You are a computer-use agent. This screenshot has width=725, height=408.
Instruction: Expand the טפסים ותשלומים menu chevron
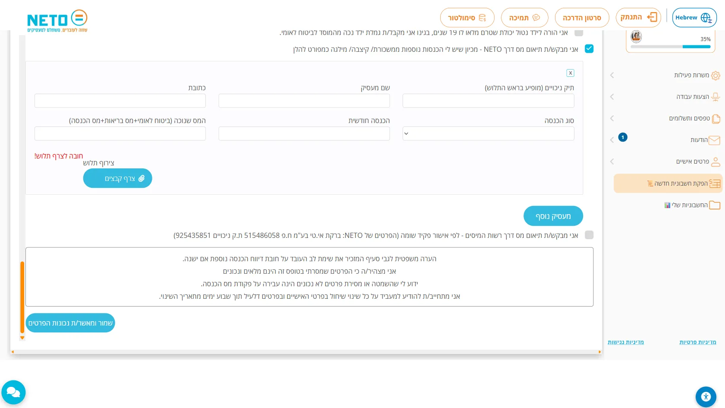coord(612,118)
